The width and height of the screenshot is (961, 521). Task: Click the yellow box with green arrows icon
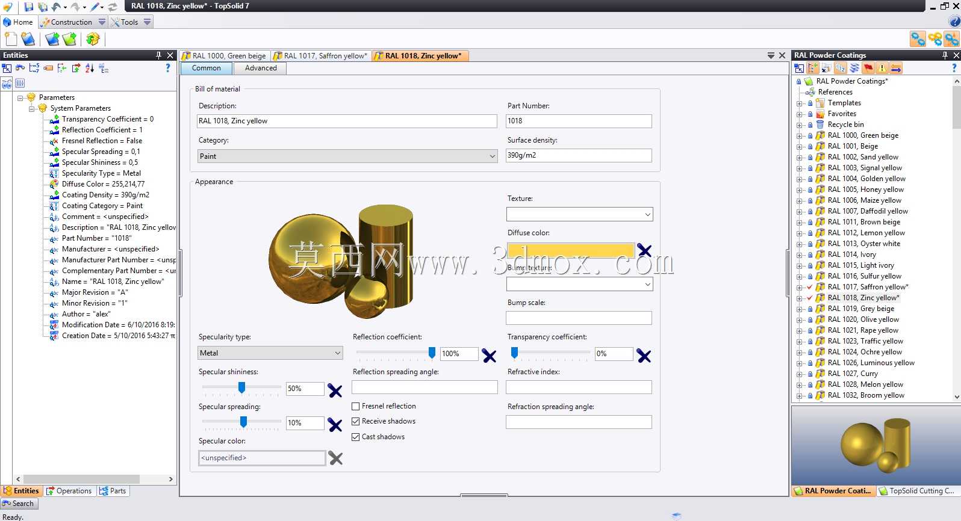tap(92, 39)
